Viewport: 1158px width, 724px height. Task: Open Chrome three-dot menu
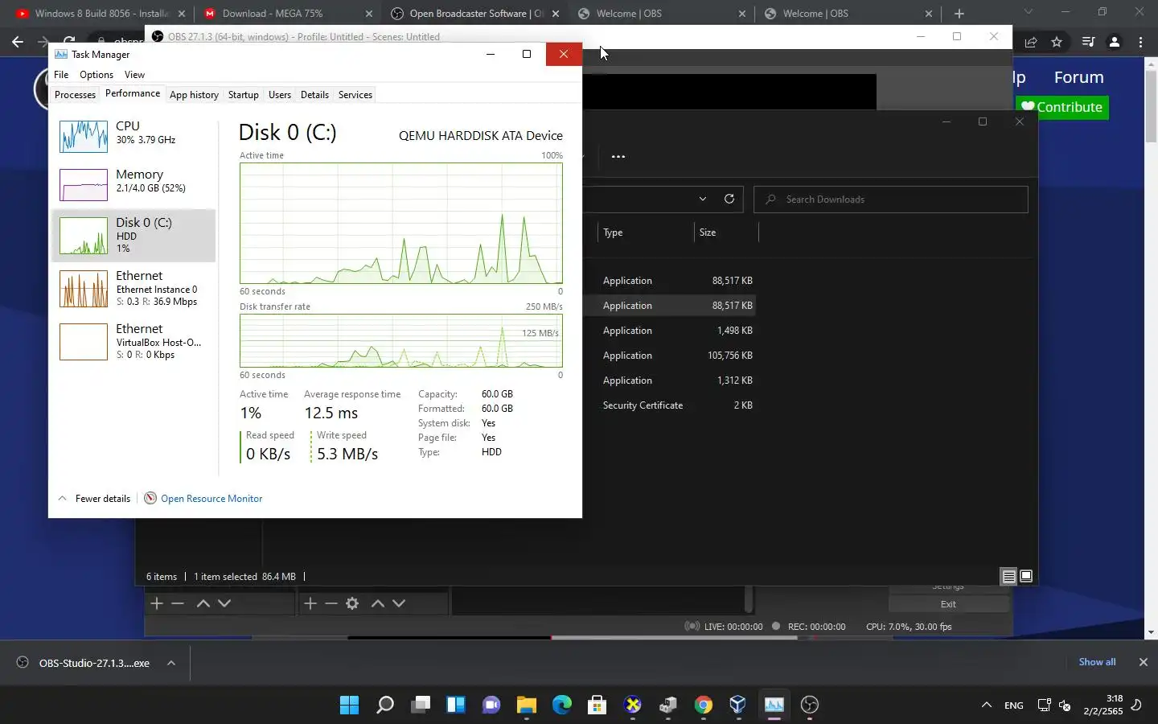1140,42
